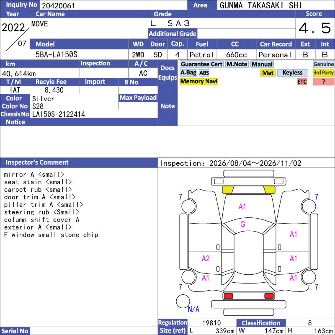Click the G mark on windshield diagram
Viewport: 335px width, 335px height.
coord(242,224)
